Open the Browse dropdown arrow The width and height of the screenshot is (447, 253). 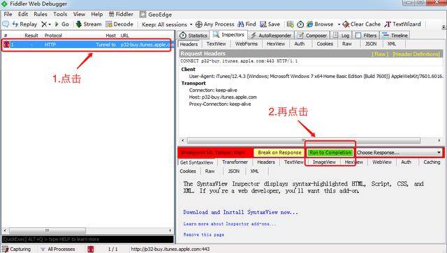coord(339,24)
